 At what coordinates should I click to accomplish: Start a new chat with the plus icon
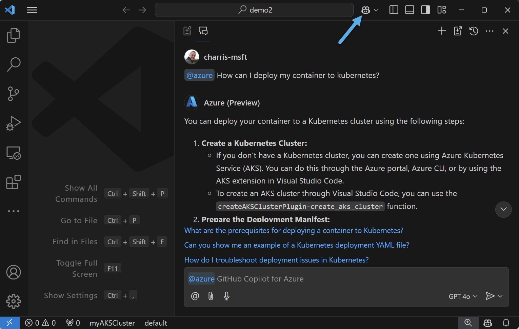442,31
